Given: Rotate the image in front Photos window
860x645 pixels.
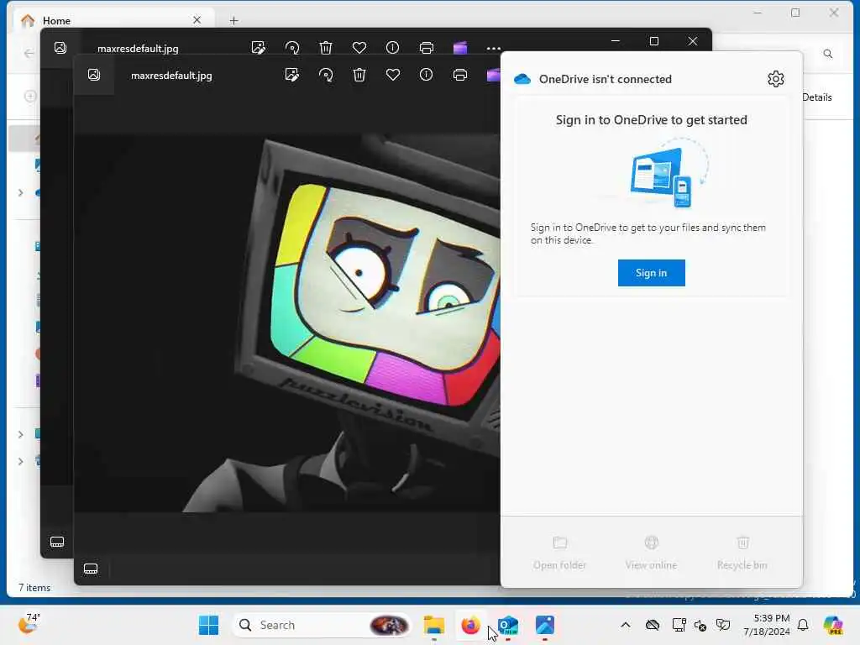Looking at the screenshot, I should [326, 75].
